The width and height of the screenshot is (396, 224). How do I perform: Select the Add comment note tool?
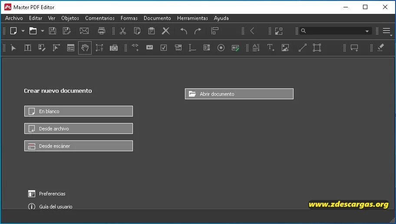(354, 48)
